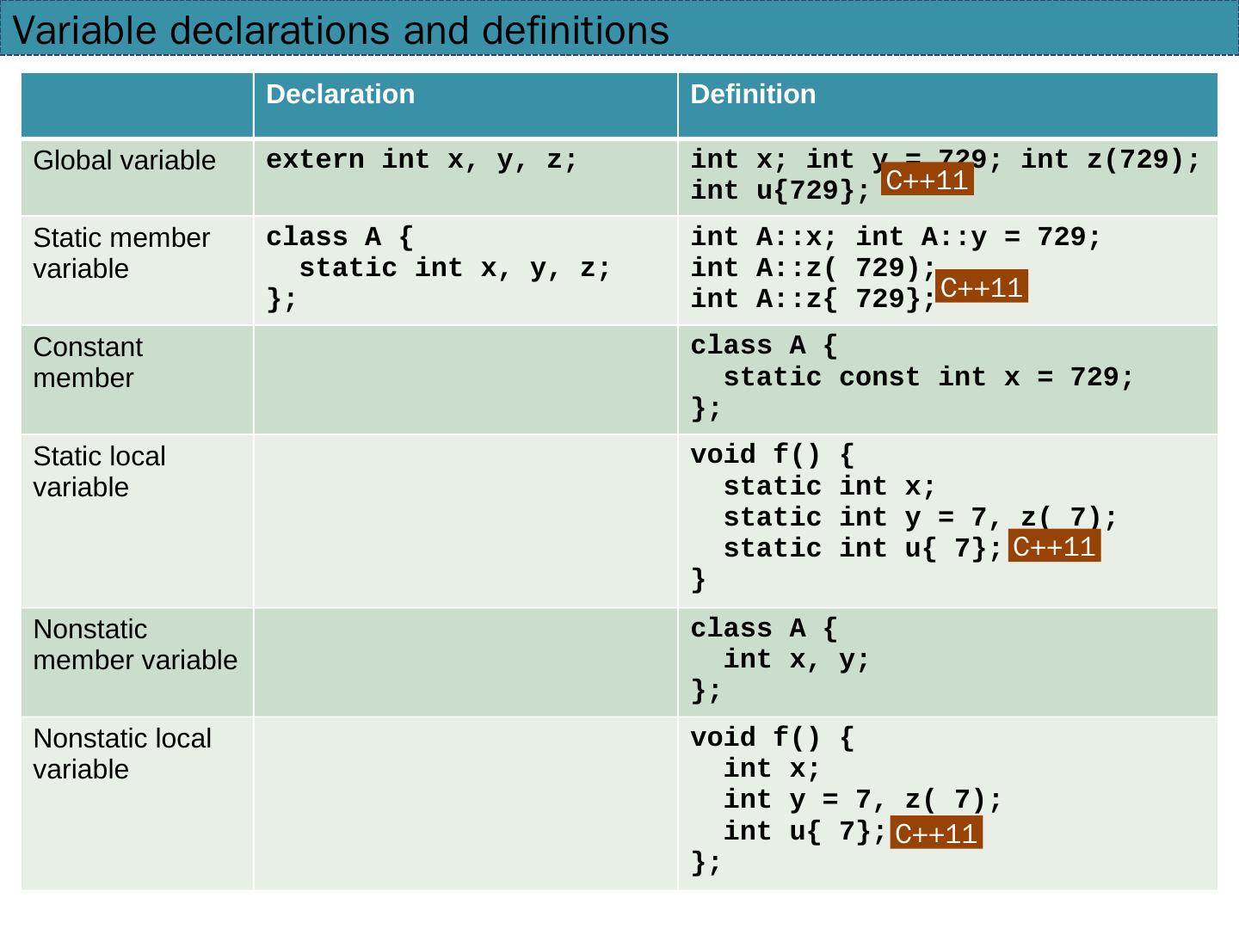Click the C++11 badge beside 'int u{729};'

(927, 181)
